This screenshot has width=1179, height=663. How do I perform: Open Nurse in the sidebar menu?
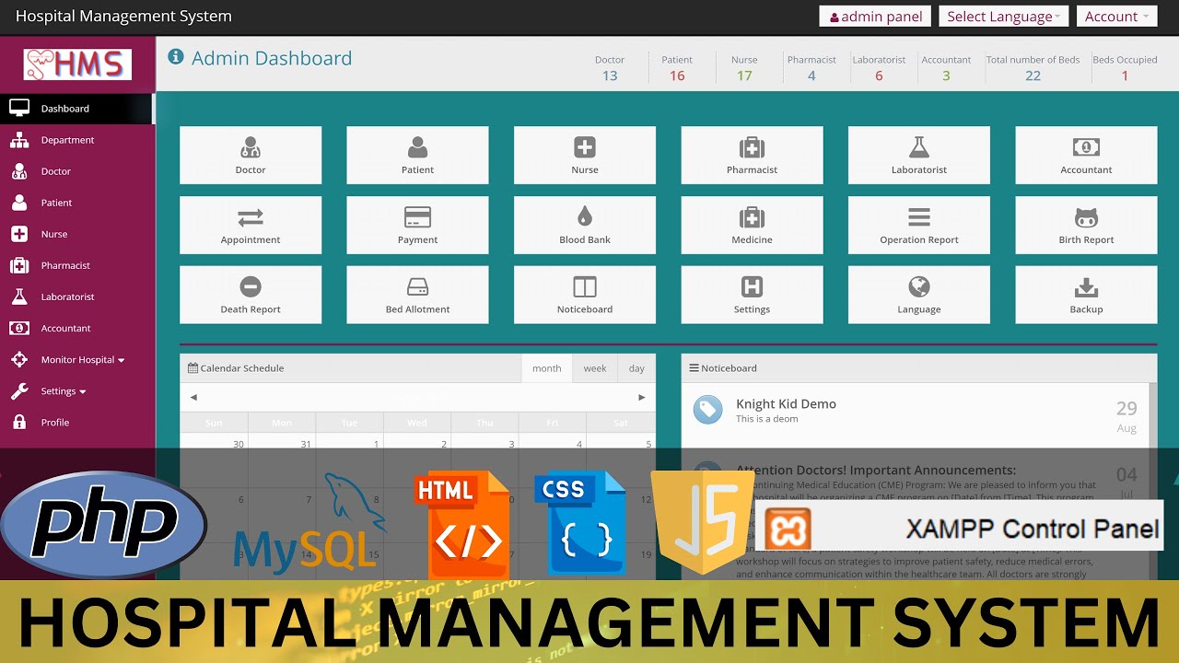coord(77,234)
